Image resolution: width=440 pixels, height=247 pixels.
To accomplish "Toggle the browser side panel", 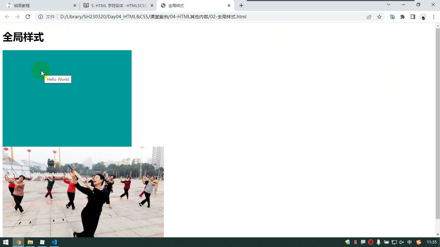I will [x=413, y=17].
